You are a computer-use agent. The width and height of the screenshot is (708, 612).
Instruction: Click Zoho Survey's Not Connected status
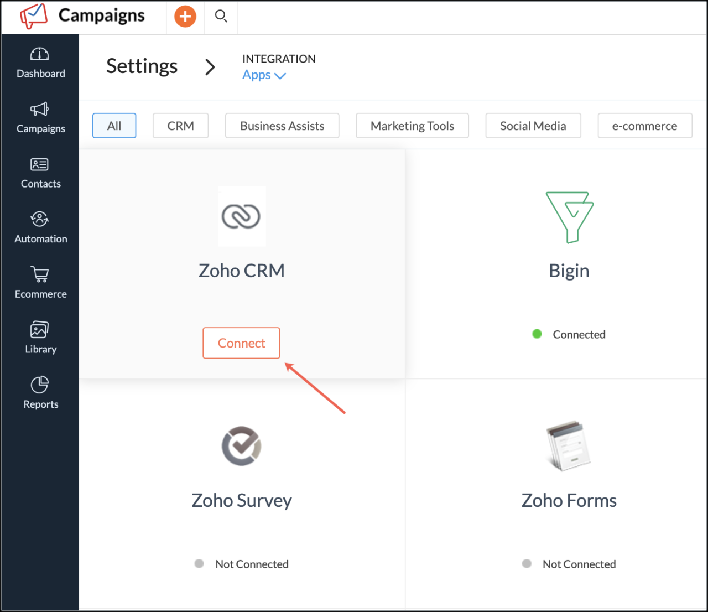pyautogui.click(x=252, y=564)
